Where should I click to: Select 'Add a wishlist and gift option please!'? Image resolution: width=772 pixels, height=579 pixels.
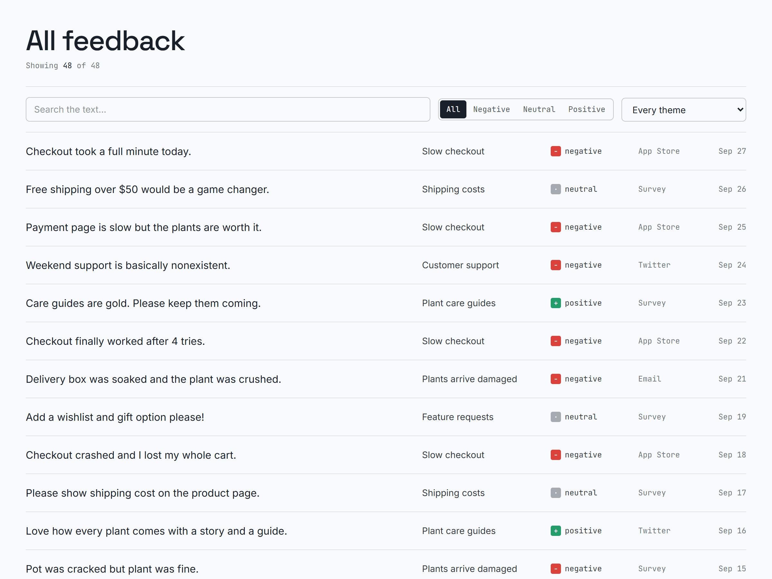pos(115,418)
